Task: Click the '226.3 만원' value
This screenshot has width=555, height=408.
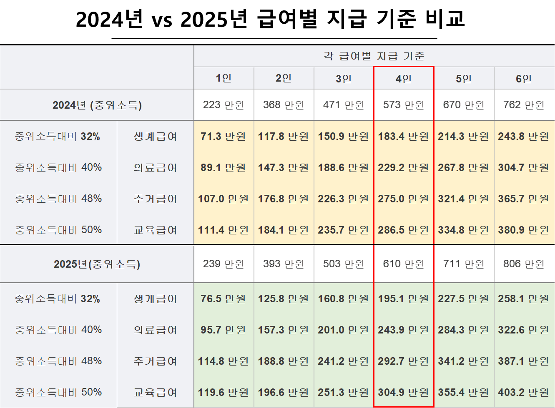Action: (x=344, y=199)
